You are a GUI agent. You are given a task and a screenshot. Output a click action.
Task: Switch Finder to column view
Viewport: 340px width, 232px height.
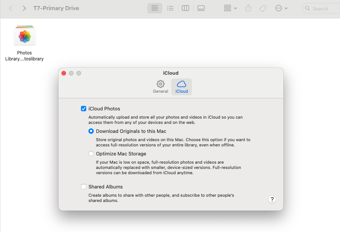[x=186, y=8]
